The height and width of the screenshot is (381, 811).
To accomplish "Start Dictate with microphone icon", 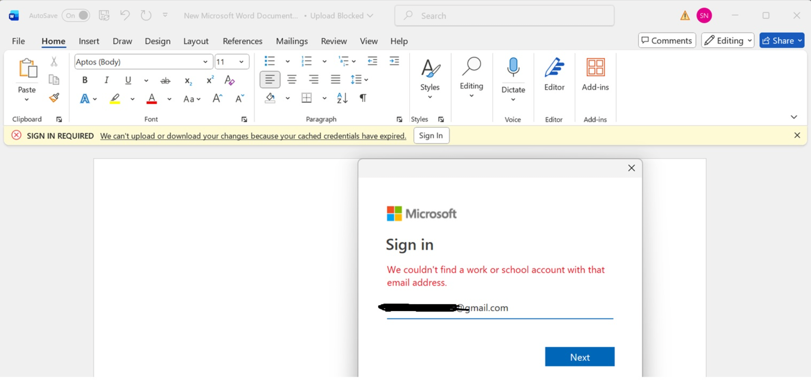I will (513, 68).
